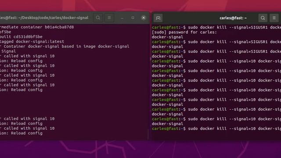
Task: Click the '[sudo] password for carles:' line
Action: [x=184, y=32]
